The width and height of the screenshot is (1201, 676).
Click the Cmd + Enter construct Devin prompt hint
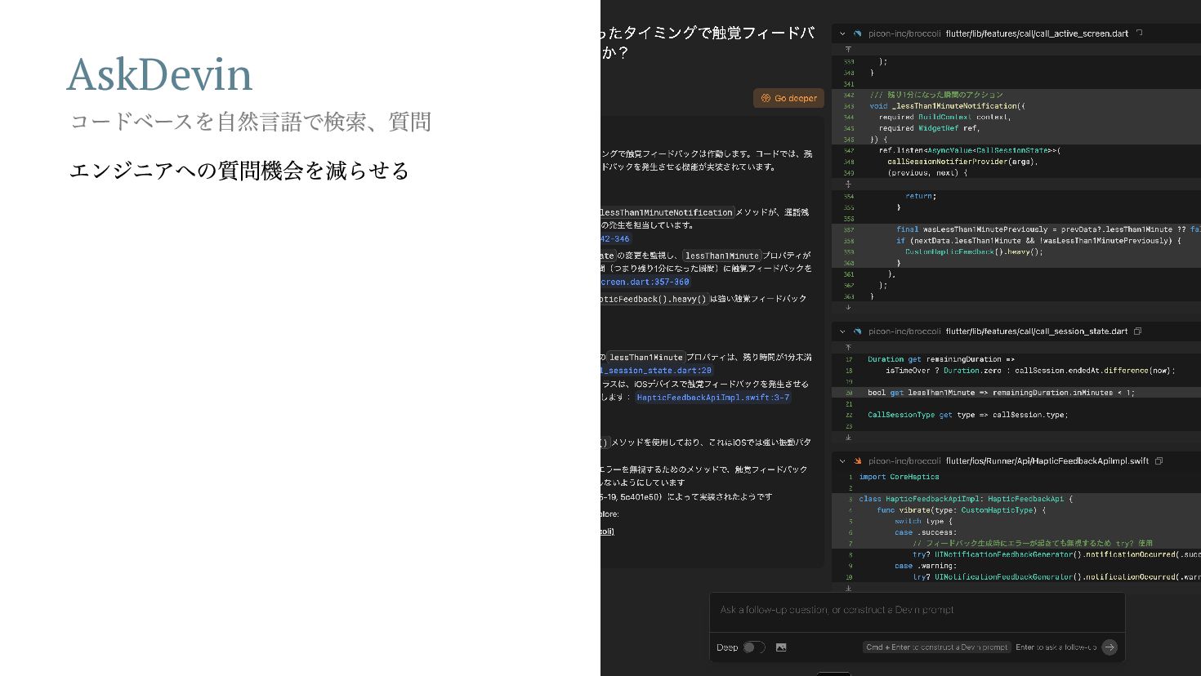[937, 647]
